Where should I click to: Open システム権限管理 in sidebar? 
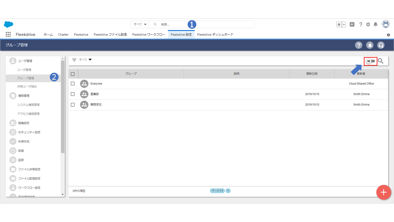click(28, 105)
